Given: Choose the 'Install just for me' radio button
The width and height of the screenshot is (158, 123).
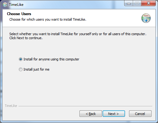Looking at the screenshot, I should coord(21,69).
